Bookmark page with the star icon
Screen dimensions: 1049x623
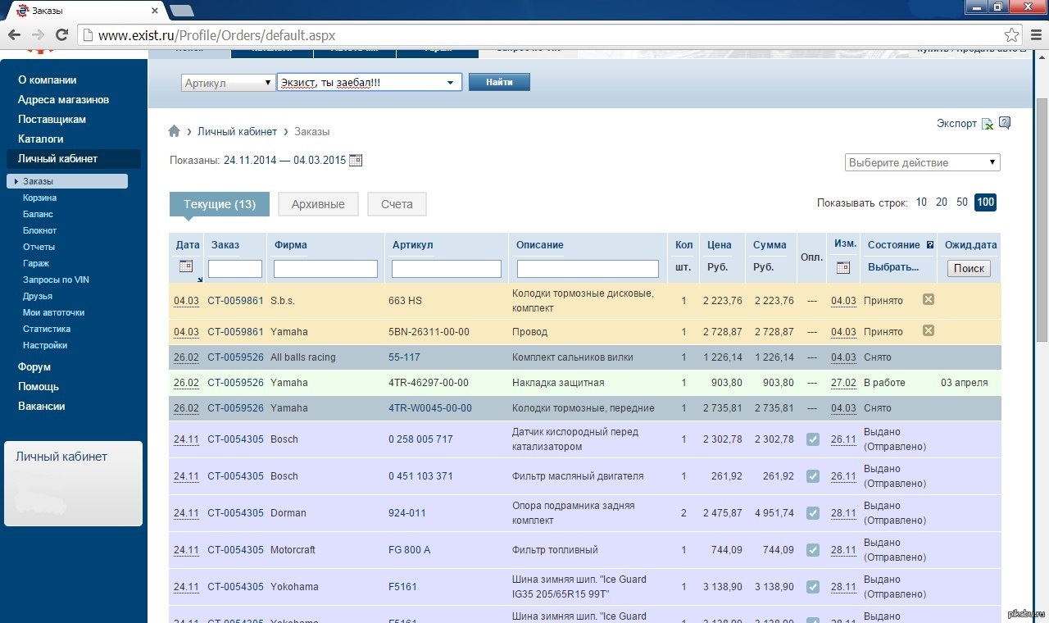pyautogui.click(x=1012, y=35)
